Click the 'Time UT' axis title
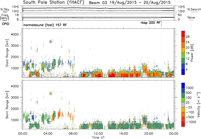Screen dimensions: 201x139 coord(98,137)
